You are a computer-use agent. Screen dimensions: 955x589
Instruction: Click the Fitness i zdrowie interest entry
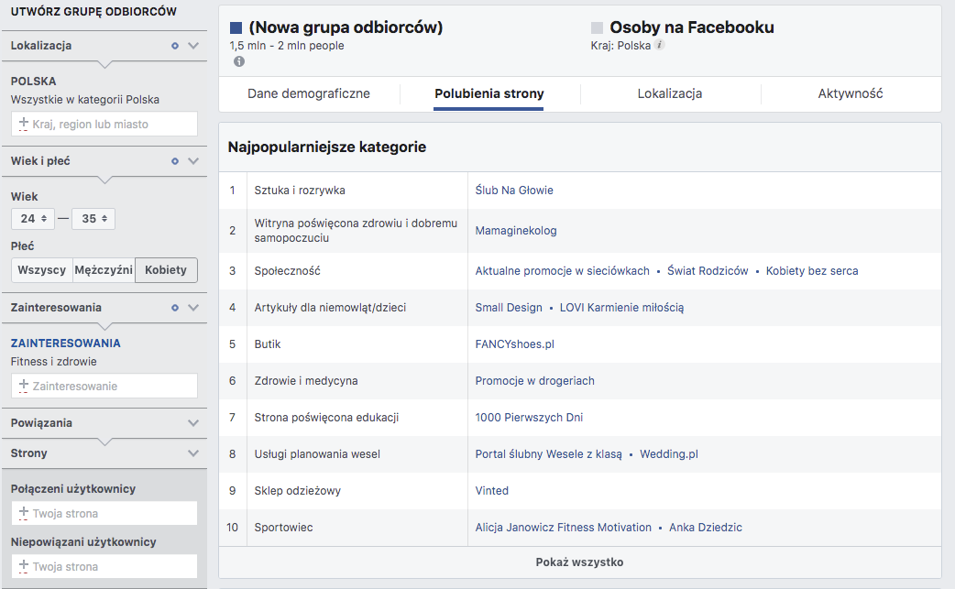tap(53, 362)
